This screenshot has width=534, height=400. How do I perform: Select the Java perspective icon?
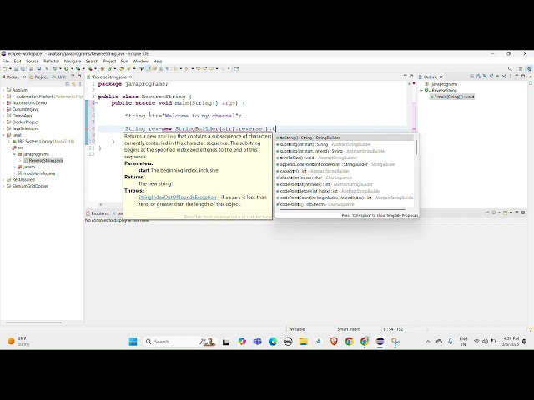[530, 68]
